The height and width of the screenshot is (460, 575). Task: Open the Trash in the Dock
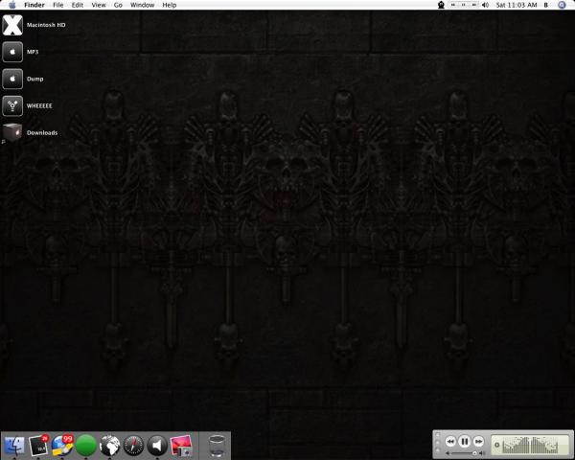click(x=217, y=446)
